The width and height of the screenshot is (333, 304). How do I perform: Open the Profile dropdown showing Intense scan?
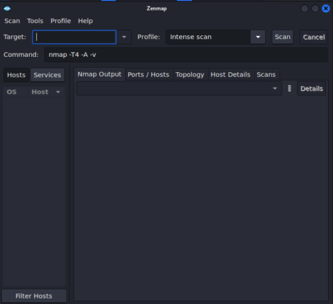click(x=258, y=37)
